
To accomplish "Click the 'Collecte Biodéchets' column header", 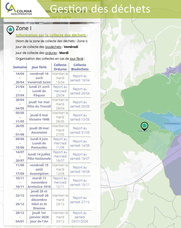I will point(80,67).
